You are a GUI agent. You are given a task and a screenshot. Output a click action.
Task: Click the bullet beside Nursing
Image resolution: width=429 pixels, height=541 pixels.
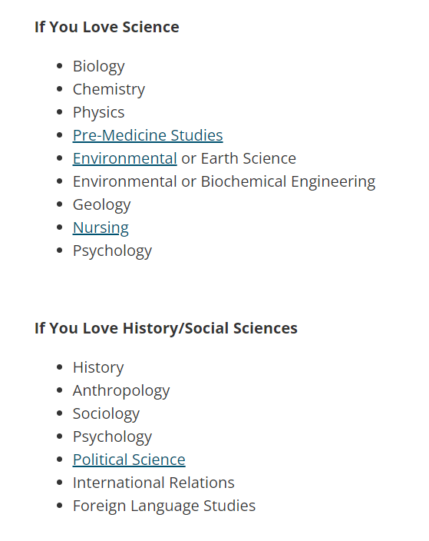[x=60, y=227]
